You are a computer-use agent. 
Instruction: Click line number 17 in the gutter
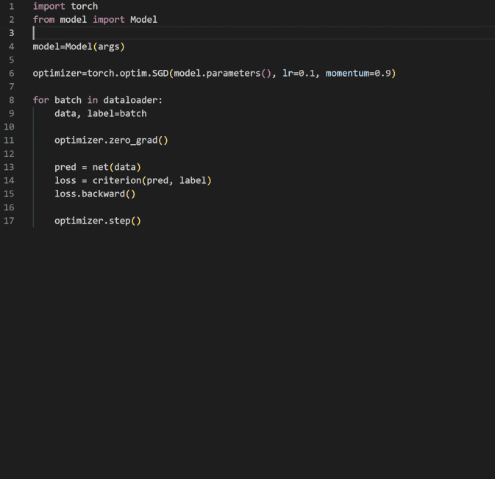tap(9, 221)
